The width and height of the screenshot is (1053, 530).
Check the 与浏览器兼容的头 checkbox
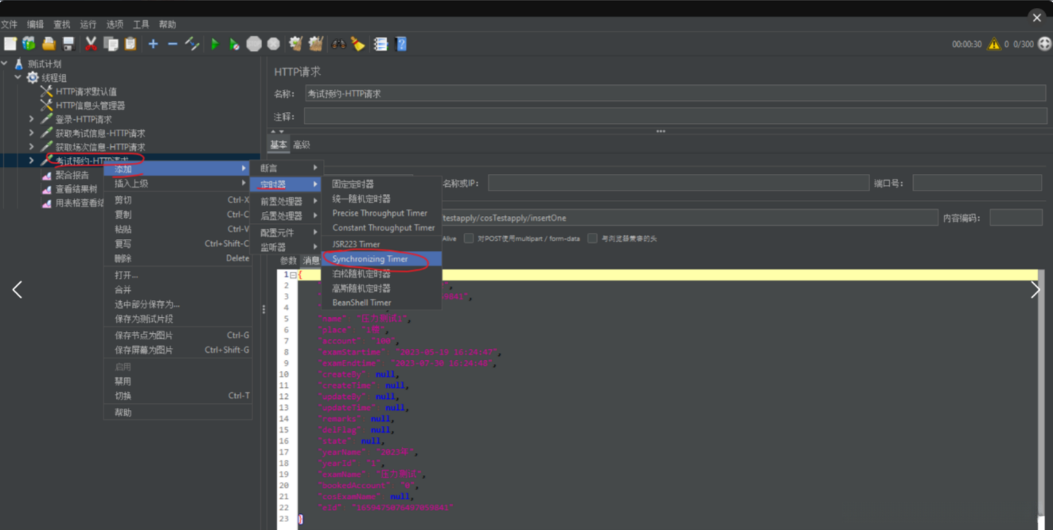pos(592,238)
